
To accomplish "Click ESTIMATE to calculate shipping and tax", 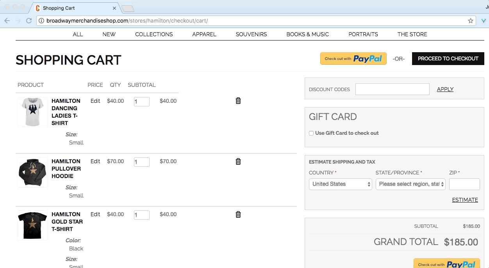I will tap(465, 200).
